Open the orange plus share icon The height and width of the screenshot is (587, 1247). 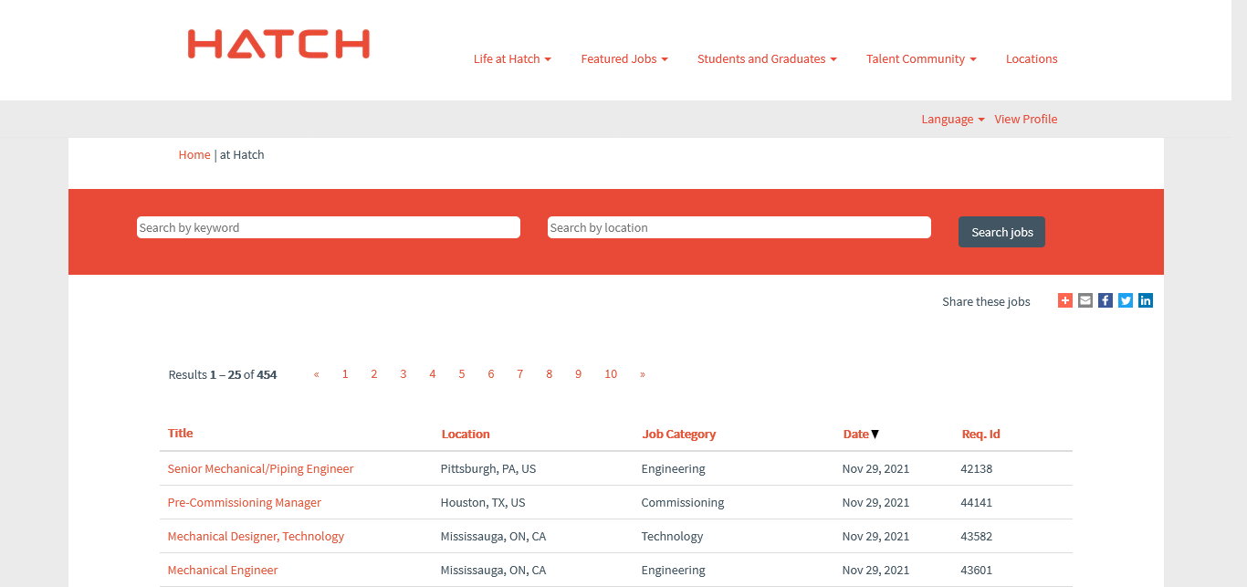(1064, 300)
